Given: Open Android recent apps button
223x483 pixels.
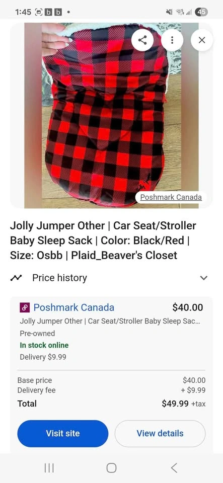Looking at the screenshot, I should click(x=49, y=468).
